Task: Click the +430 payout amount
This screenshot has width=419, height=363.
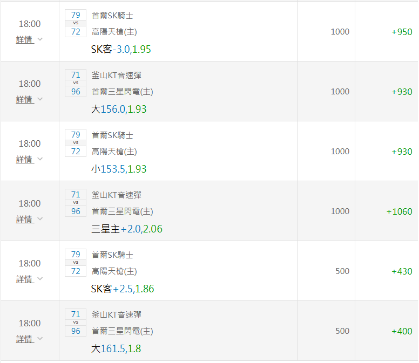Action: pos(402,271)
